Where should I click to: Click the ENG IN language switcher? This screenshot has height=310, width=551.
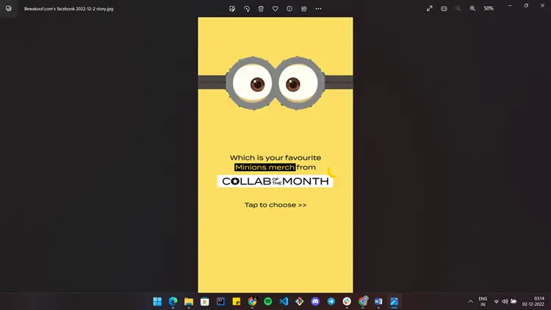483,301
